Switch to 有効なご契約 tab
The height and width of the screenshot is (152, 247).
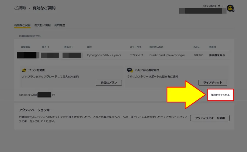click(x=22, y=25)
